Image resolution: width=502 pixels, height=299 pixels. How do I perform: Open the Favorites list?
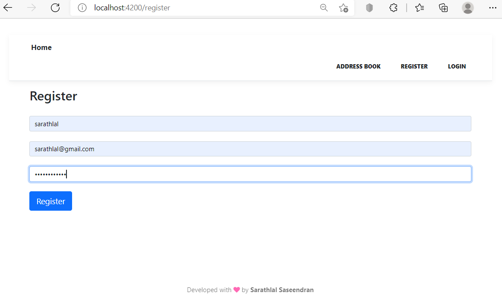pos(420,8)
